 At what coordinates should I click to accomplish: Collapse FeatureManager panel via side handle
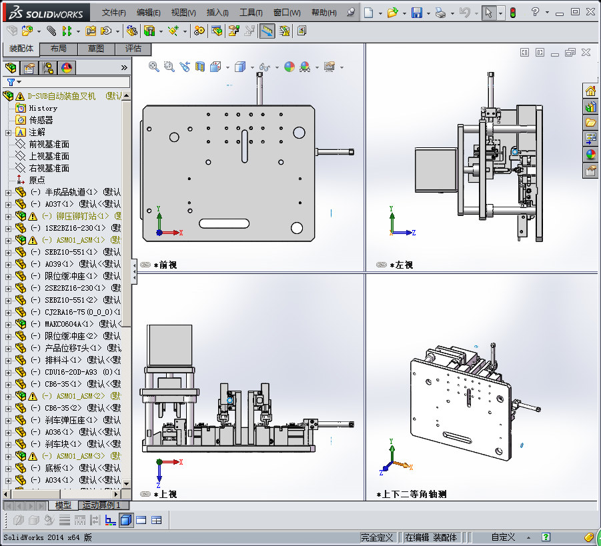[x=134, y=271]
